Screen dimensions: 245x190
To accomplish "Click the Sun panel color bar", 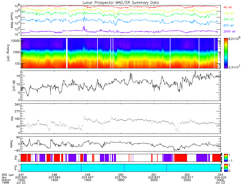I will click(226, 168).
